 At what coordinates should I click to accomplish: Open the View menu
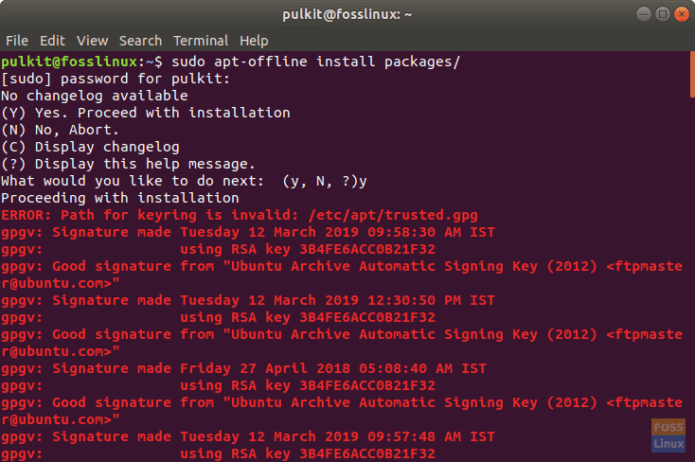click(x=92, y=41)
